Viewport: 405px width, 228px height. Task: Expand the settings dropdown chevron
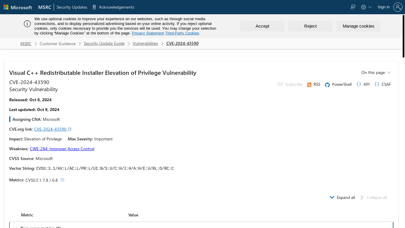[x=370, y=7]
